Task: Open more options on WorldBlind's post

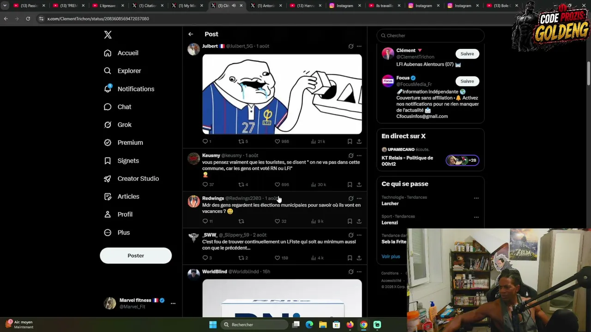Action: (359, 272)
